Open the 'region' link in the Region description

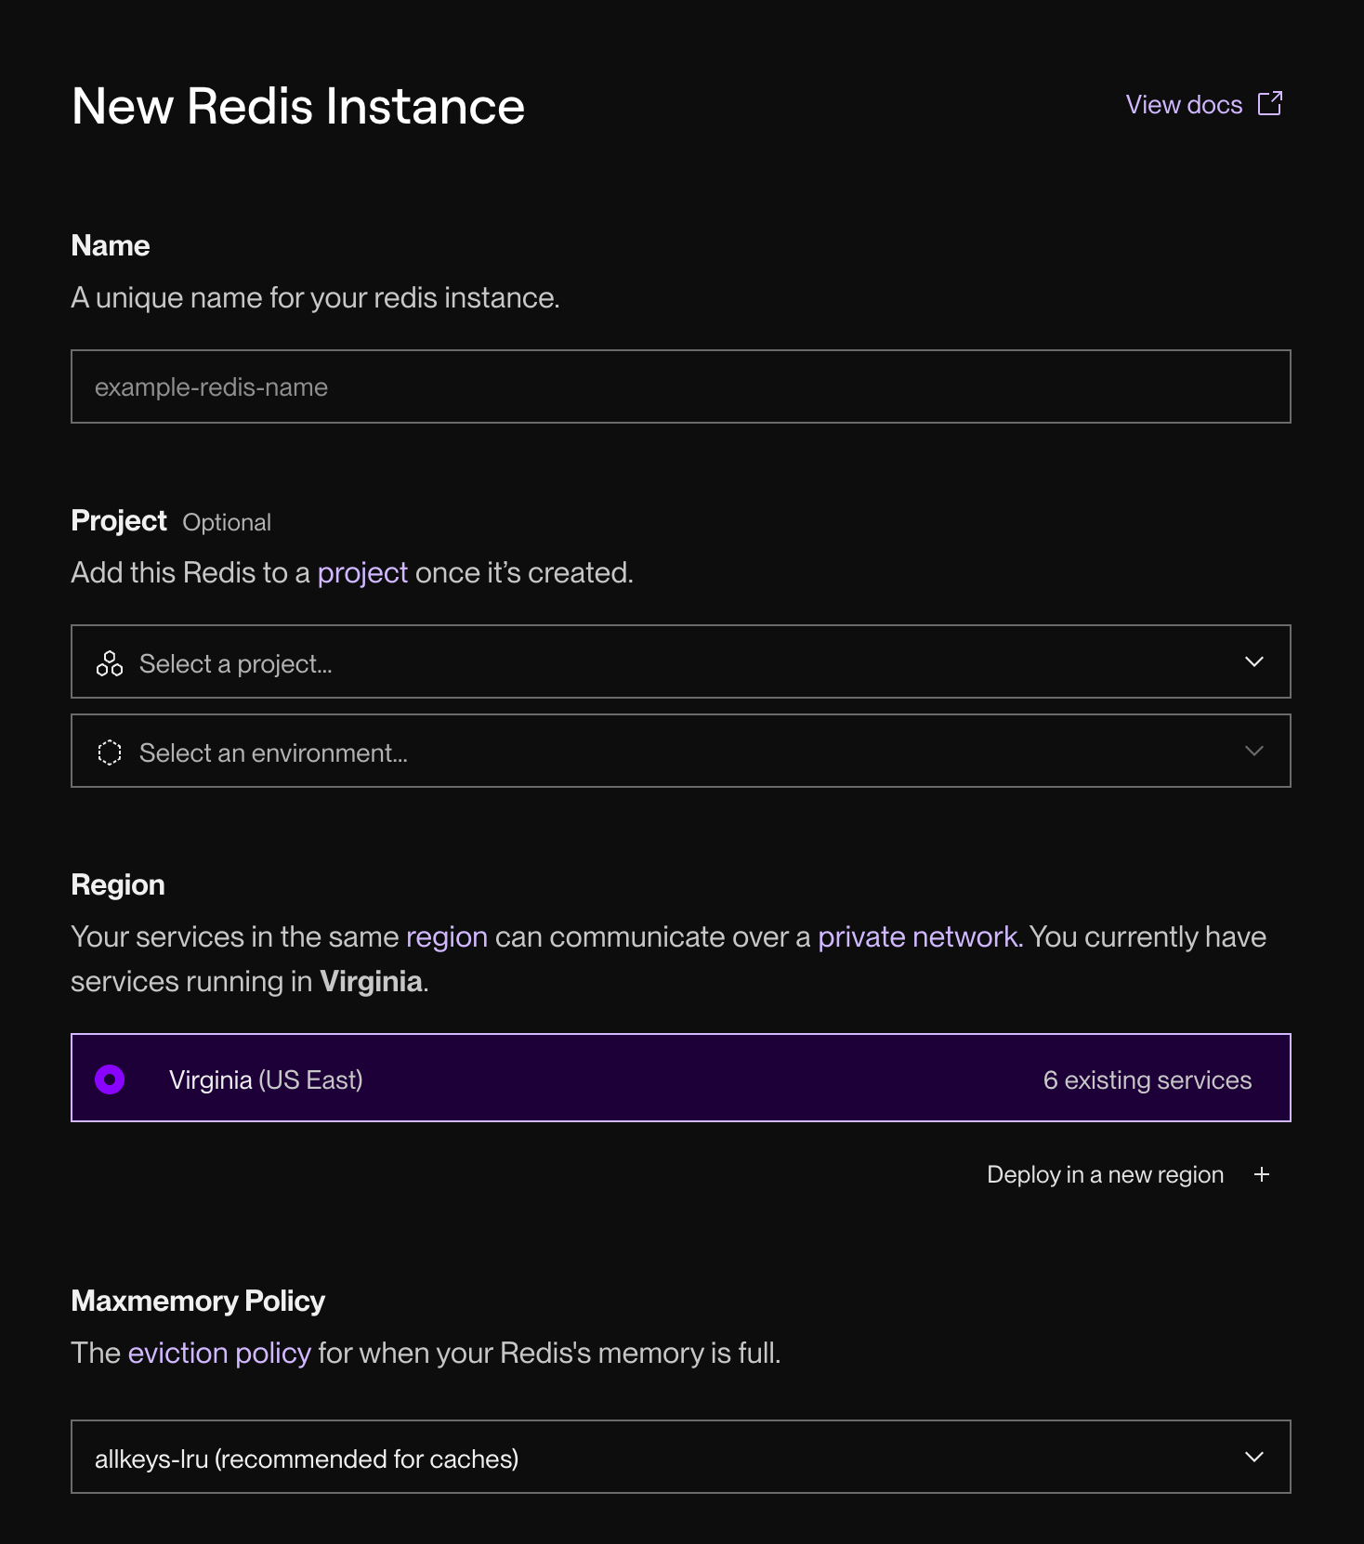click(447, 937)
